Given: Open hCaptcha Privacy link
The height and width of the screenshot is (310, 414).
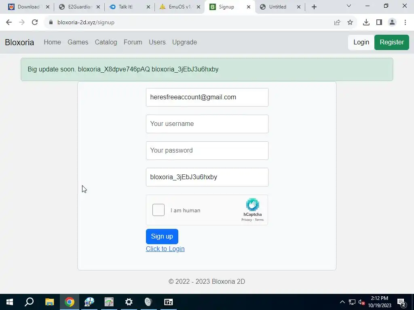Looking at the screenshot, I should [247, 220].
